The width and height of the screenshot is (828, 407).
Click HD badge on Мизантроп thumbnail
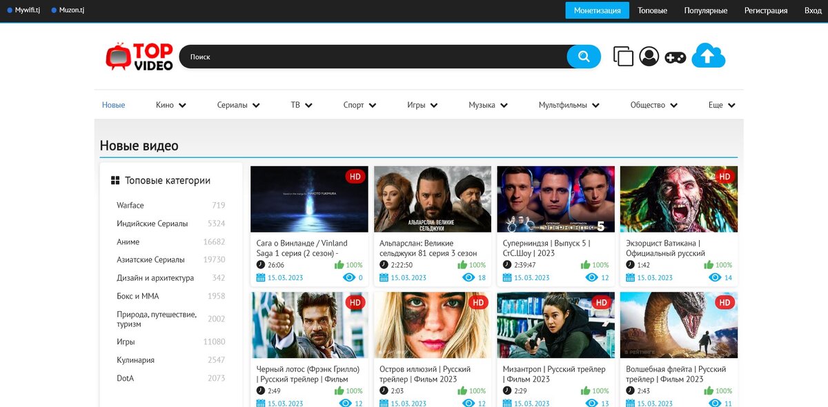coord(602,302)
